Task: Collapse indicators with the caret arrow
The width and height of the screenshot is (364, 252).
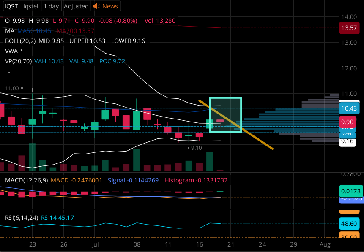Action: coord(9,73)
